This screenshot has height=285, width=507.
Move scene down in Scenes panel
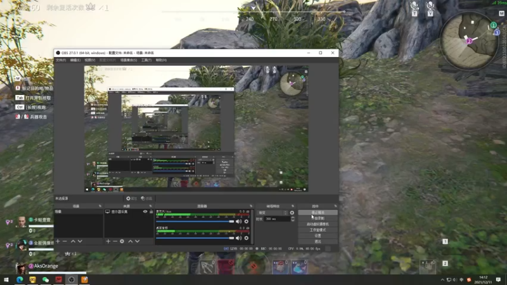(x=80, y=241)
